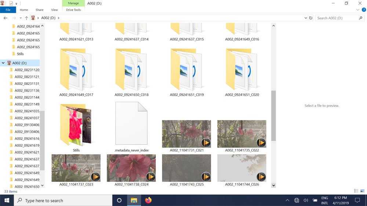367x206 pixels.
Task: Open the Explorer help icon
Action: point(364,10)
